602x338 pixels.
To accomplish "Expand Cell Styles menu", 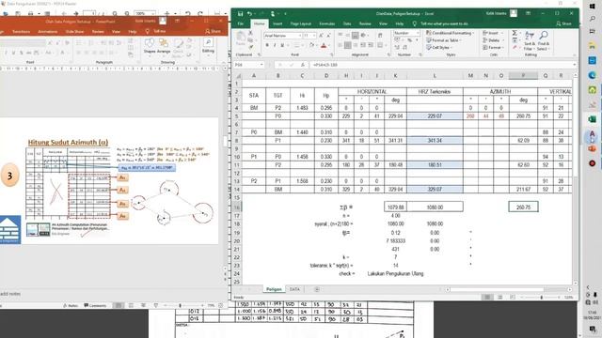I will tap(438, 48).
